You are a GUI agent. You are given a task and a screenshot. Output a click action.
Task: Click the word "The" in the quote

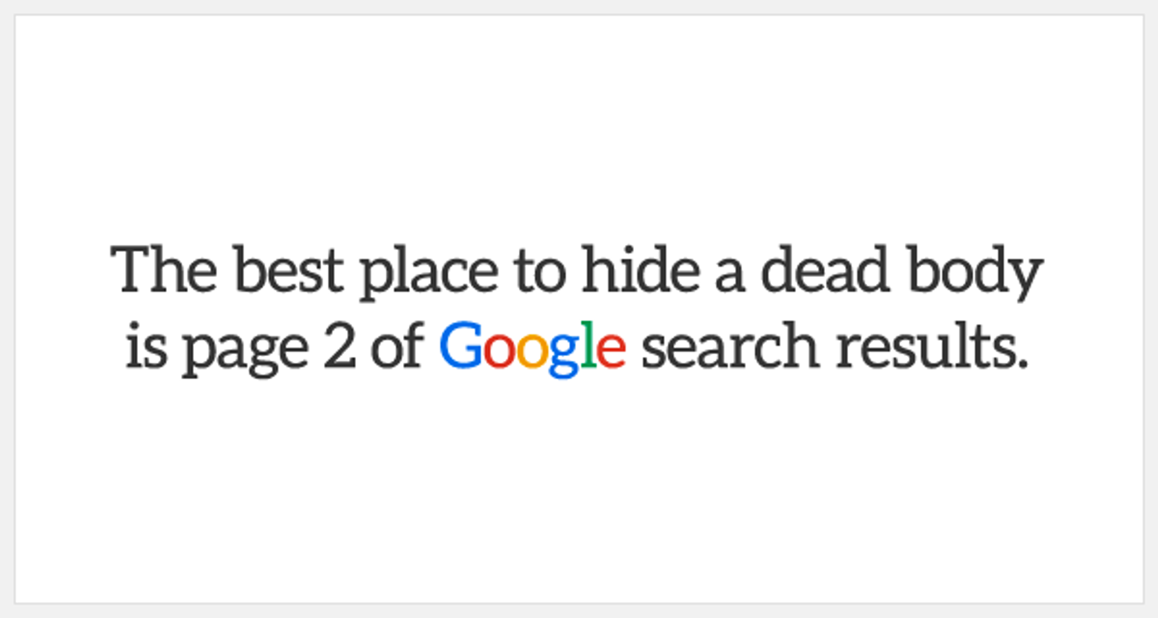coord(164,269)
